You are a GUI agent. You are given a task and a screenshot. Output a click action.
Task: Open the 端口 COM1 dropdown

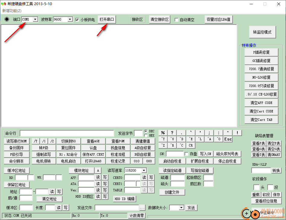(x=35, y=19)
